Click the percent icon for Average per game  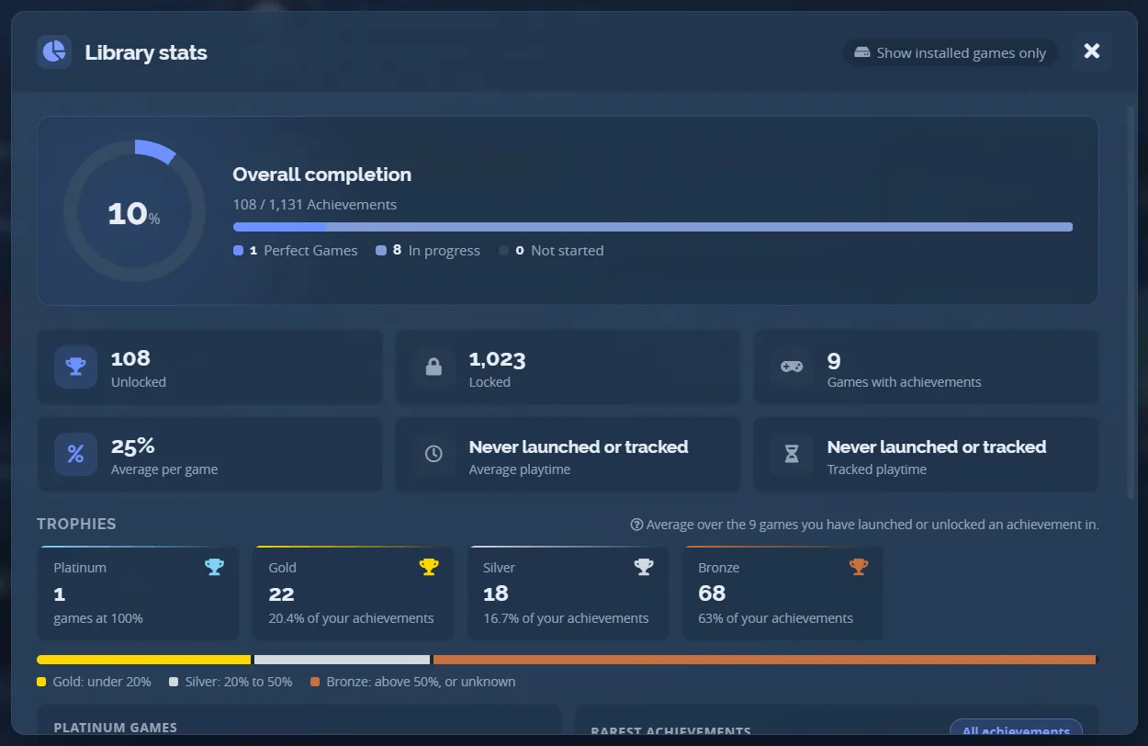click(75, 454)
